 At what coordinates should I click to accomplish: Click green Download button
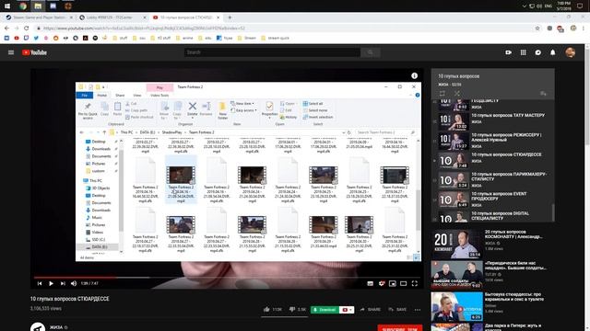pyautogui.click(x=324, y=310)
